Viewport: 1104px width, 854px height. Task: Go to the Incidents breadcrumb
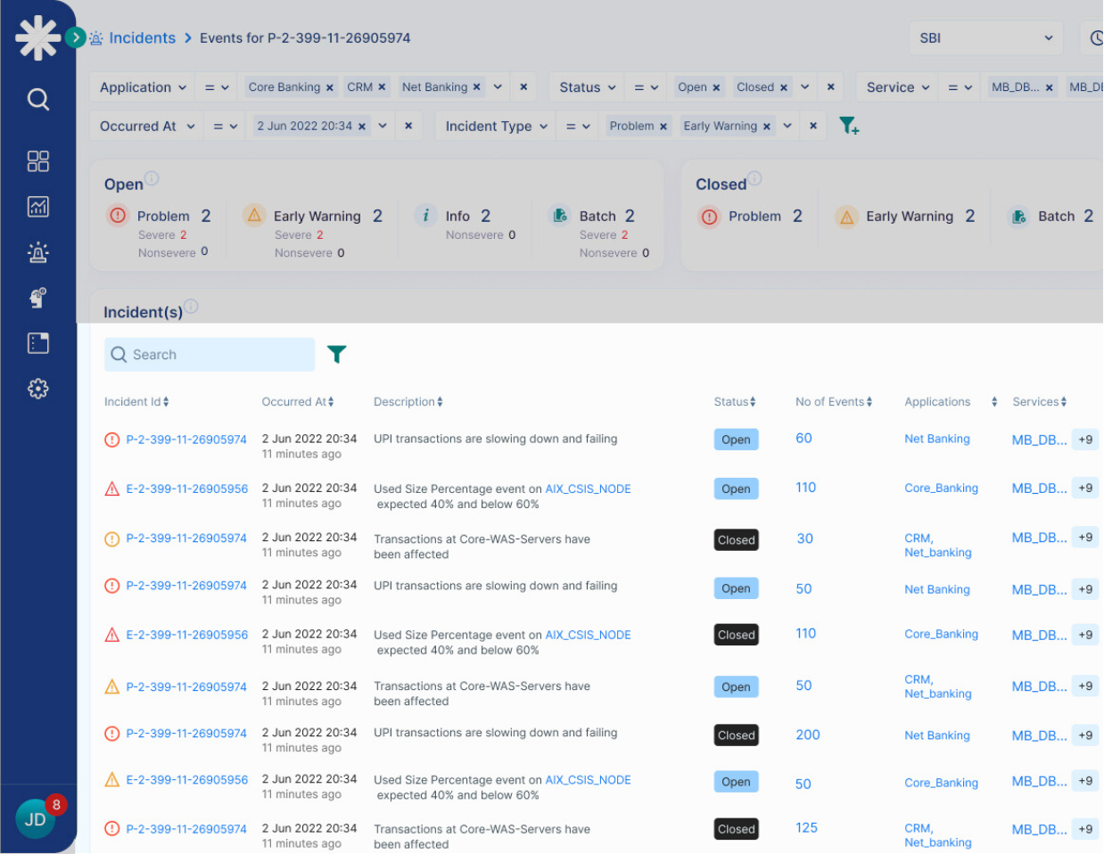coord(142,38)
